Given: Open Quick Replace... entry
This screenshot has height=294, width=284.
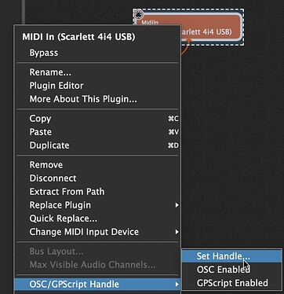Looking at the screenshot, I should (x=98, y=219).
